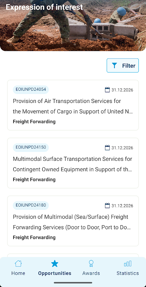Click calendar icon on EOIUNPD24180 card

click(107, 205)
